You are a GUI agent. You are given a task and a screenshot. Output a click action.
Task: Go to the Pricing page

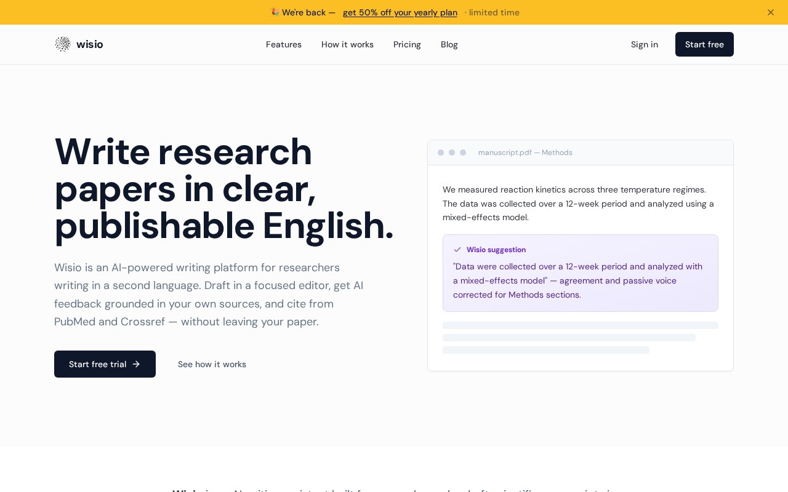[x=407, y=44]
